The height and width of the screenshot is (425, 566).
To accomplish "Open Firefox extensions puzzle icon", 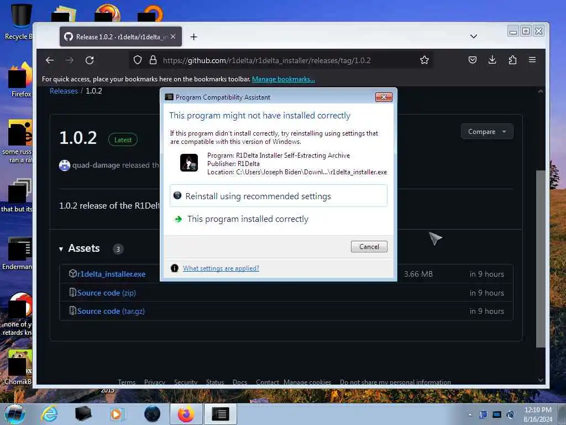I will click(x=512, y=60).
